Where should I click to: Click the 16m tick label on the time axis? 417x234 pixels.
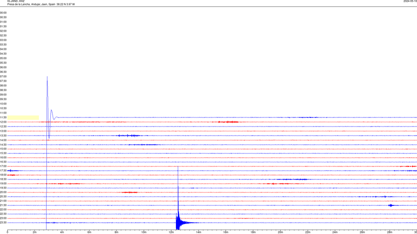pyautogui.click(x=226, y=232)
